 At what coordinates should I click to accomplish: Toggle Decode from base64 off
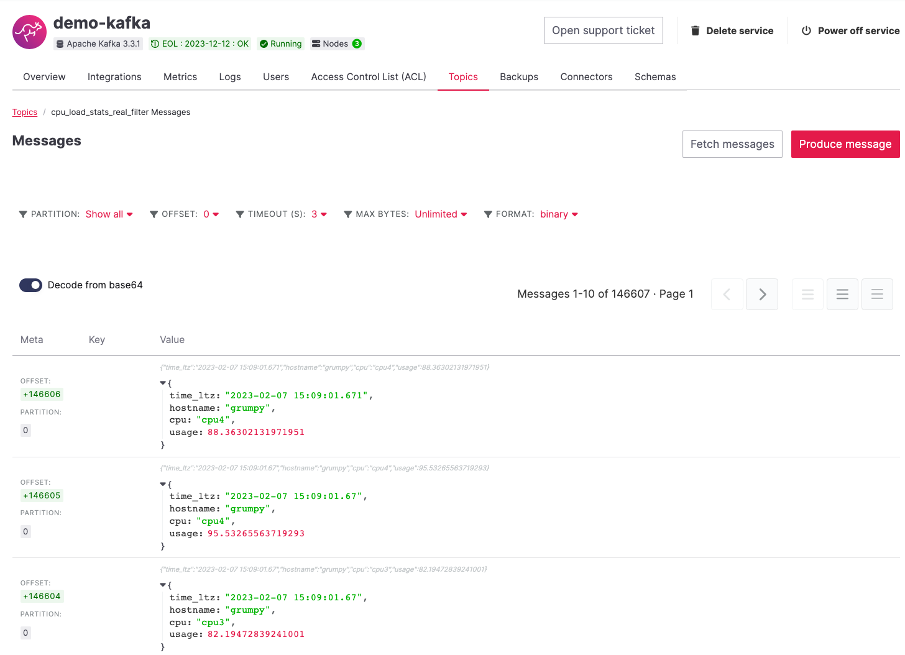point(30,285)
